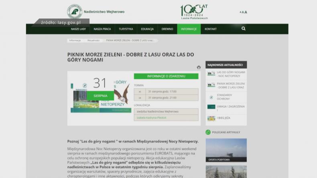Click the LOKALIZACJA label
The image size is (317, 178).
coord(142,105)
